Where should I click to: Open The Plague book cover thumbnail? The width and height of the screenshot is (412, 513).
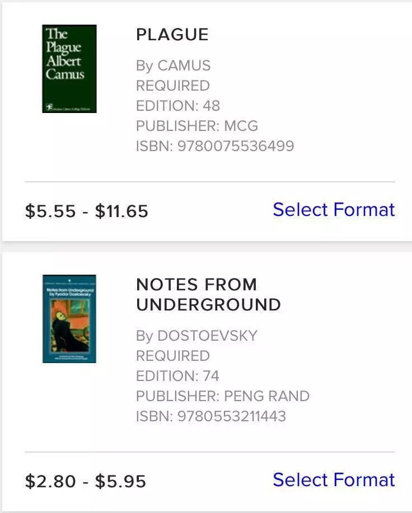coord(69,69)
